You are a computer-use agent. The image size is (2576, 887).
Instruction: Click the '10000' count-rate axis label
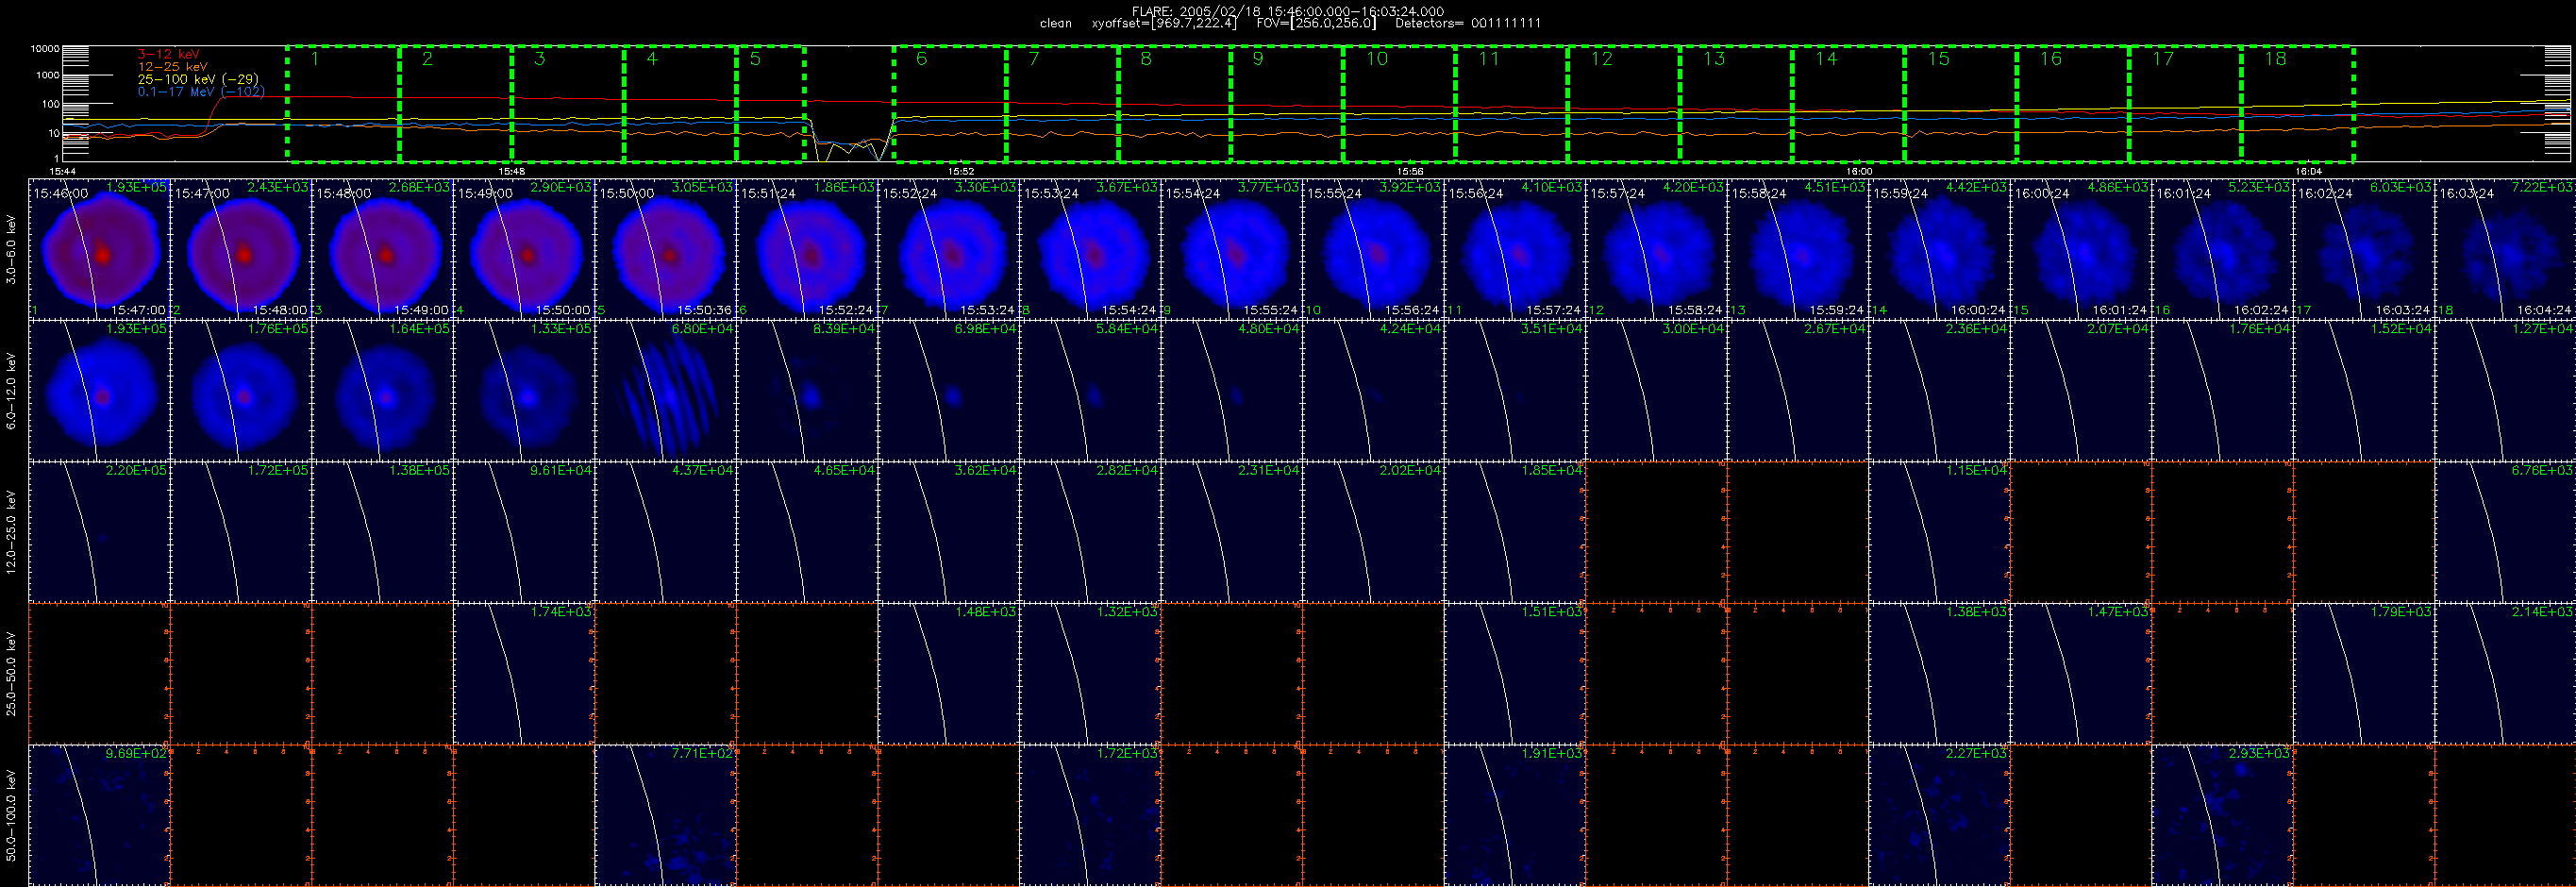[45, 49]
